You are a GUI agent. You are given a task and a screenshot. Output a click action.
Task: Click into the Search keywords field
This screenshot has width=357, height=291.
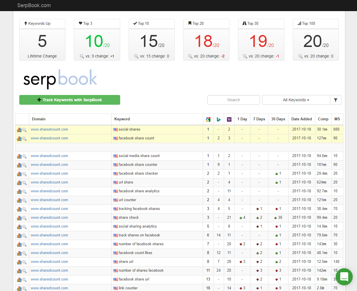pos(233,100)
